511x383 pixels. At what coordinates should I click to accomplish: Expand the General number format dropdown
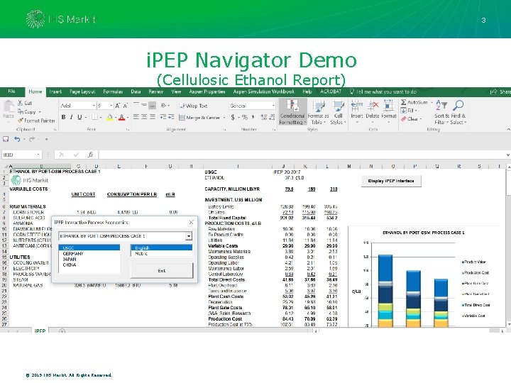point(273,106)
